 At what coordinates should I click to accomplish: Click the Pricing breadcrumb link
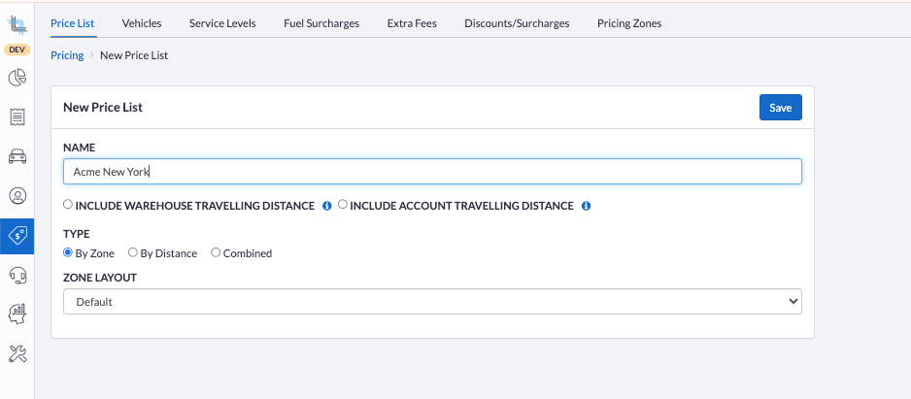click(67, 55)
